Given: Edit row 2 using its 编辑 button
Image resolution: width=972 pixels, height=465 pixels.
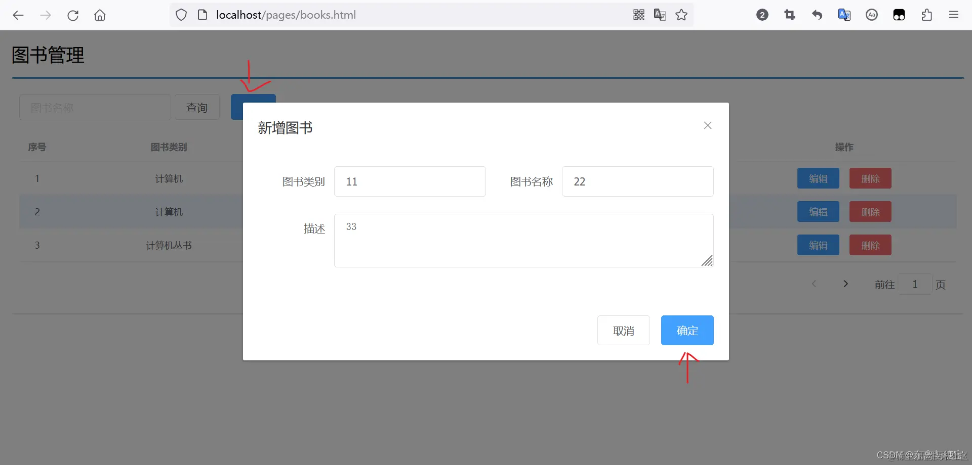Looking at the screenshot, I should (818, 212).
